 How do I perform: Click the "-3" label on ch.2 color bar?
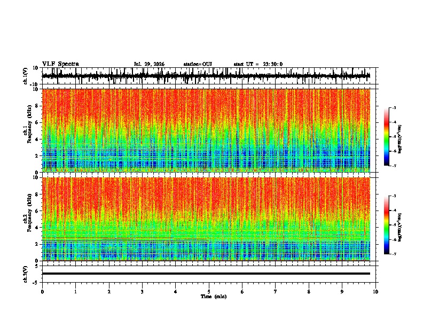[x=394, y=196]
